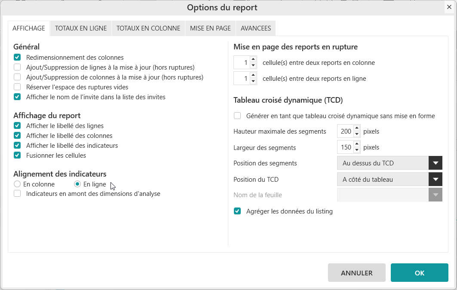Toggle Indicateurs en amont des dimensions d'analyse
The width and height of the screenshot is (457, 290).
point(17,194)
